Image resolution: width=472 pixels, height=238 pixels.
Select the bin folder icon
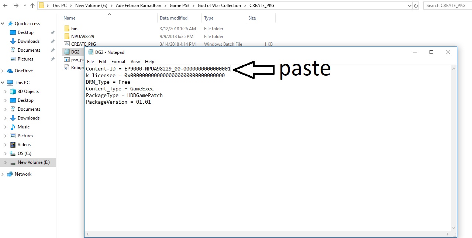(x=67, y=28)
